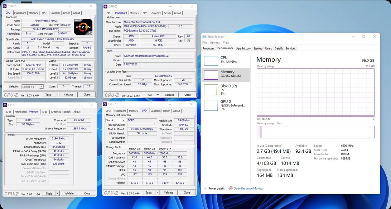Click the Memory composition bar in Task Manager

pyautogui.click(x=315, y=132)
